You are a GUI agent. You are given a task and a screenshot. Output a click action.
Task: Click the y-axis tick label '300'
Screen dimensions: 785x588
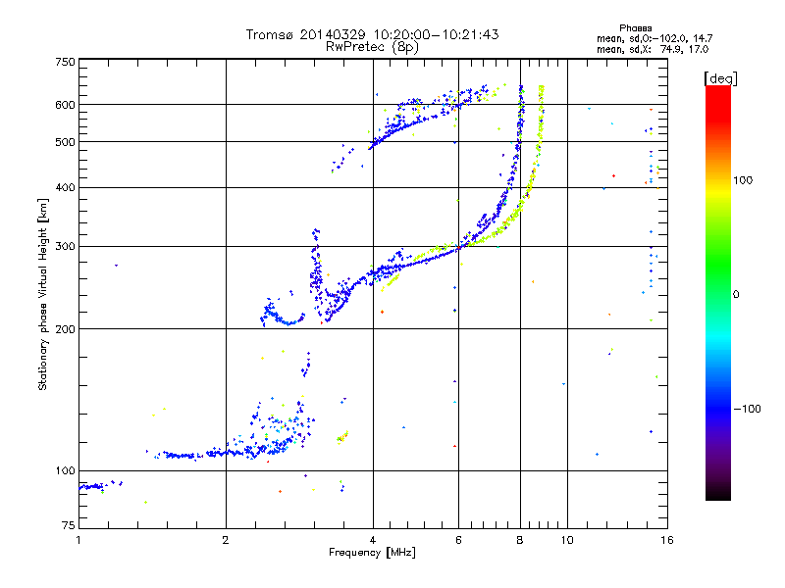click(66, 247)
